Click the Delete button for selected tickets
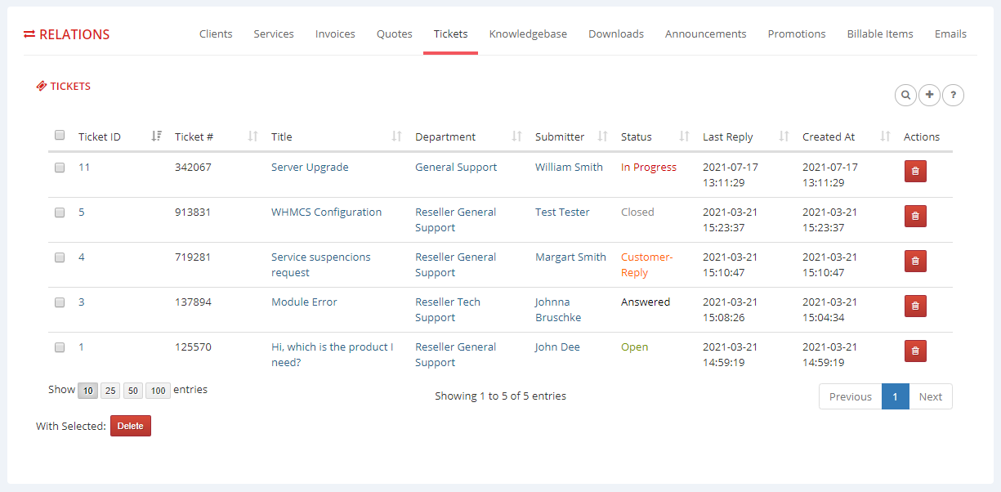This screenshot has height=492, width=1001. [130, 425]
